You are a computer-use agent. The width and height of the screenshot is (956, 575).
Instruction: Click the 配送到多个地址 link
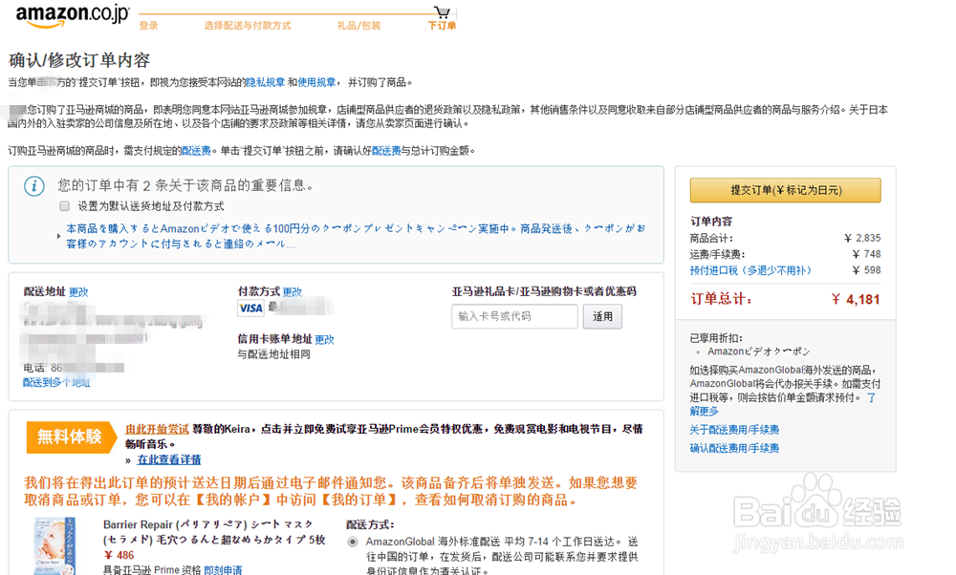pos(56,382)
